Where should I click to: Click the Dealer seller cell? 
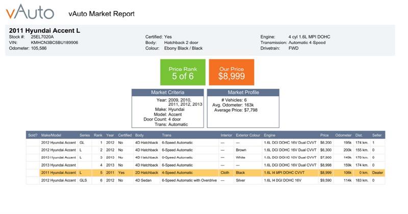[377, 173]
